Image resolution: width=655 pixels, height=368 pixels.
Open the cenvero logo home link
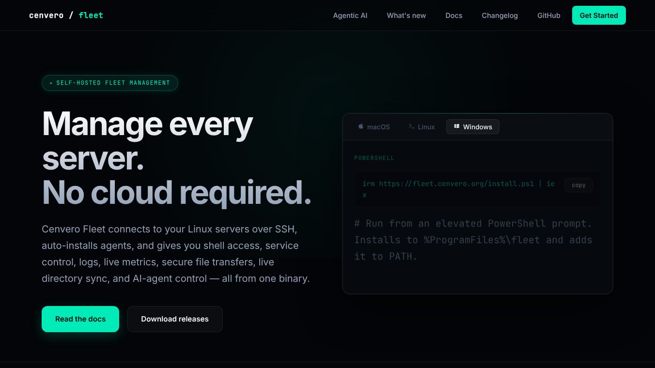click(x=46, y=15)
